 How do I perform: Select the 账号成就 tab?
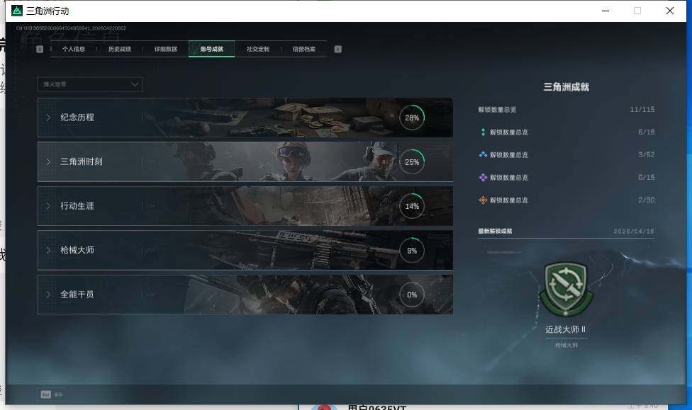(x=211, y=49)
